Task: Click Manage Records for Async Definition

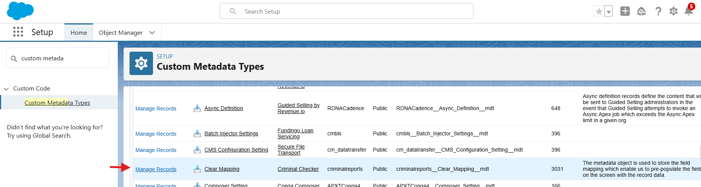Action: pos(156,109)
